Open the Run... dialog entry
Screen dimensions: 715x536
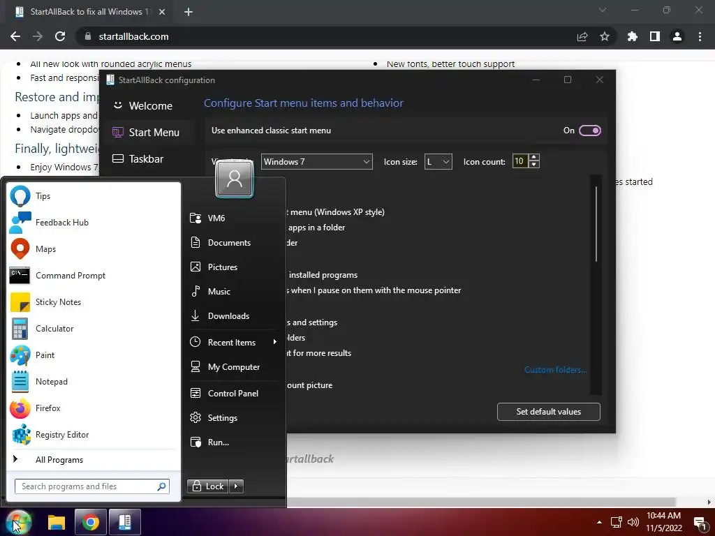[x=233, y=442]
